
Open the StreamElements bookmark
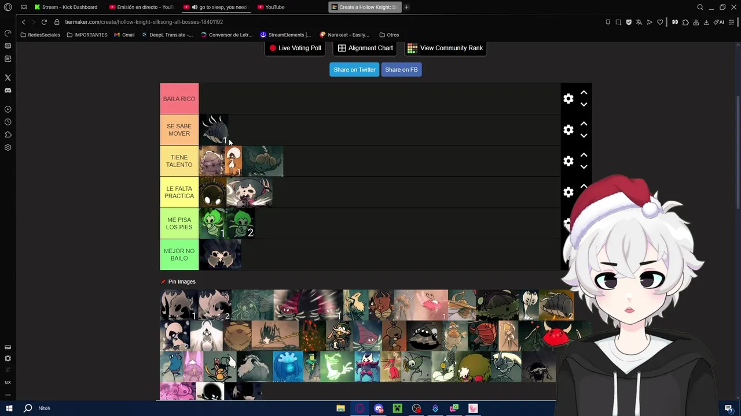[x=285, y=35]
